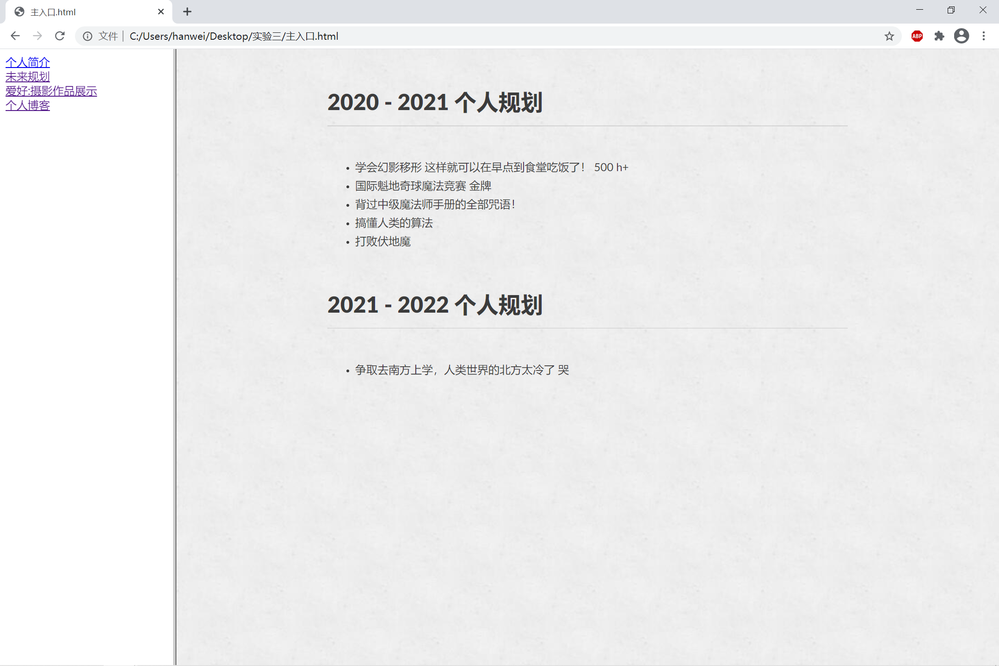Open the 爱好:摄影作品展示 link
999x666 pixels.
[x=51, y=91]
